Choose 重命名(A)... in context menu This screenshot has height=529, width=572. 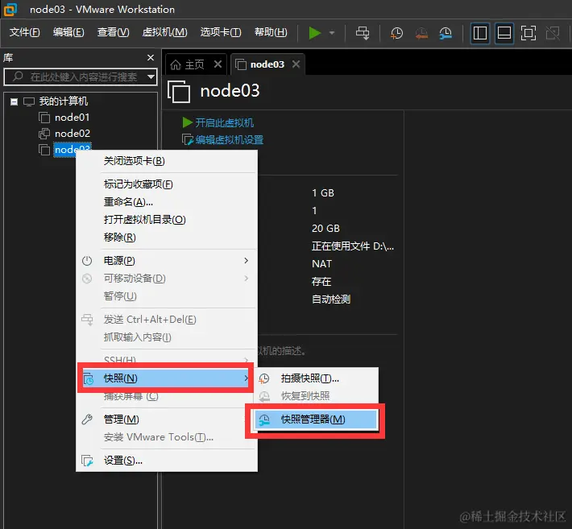(167, 201)
